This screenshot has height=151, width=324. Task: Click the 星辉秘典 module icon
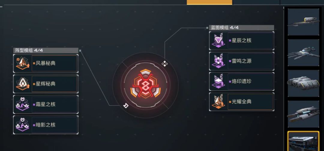tap(23, 84)
